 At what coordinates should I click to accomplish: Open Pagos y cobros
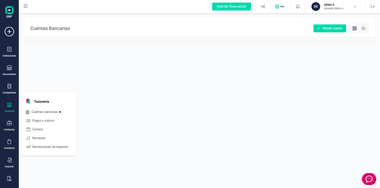coord(40,120)
